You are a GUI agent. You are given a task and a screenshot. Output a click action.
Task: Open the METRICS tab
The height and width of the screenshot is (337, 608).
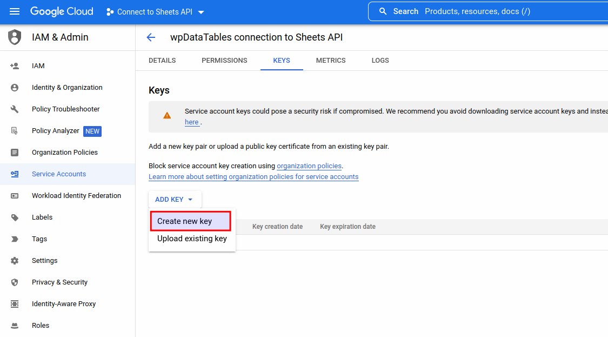pyautogui.click(x=331, y=61)
